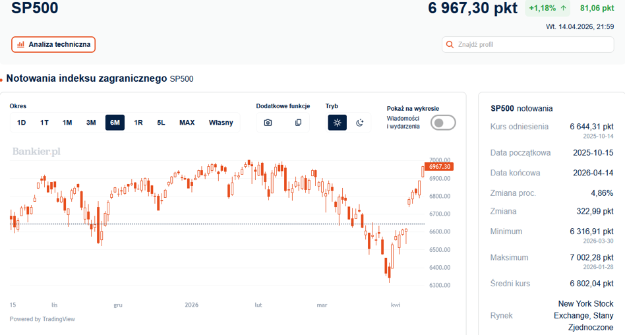Switch chart to 5L period

click(161, 123)
